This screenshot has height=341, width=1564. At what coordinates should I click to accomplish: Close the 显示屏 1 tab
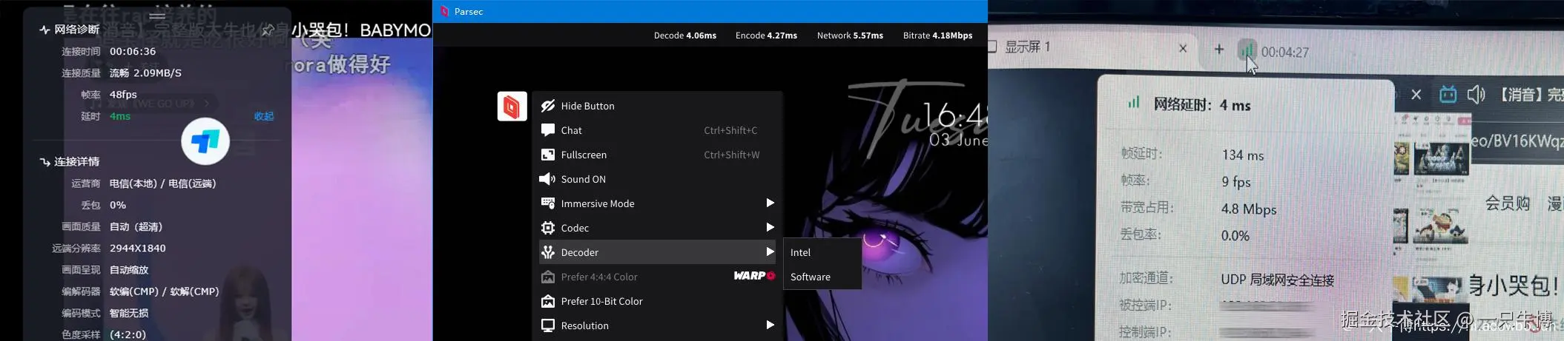pyautogui.click(x=1183, y=48)
